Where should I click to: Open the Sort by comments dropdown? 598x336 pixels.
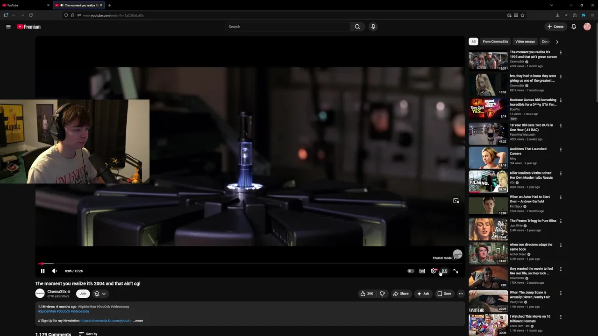[88, 334]
